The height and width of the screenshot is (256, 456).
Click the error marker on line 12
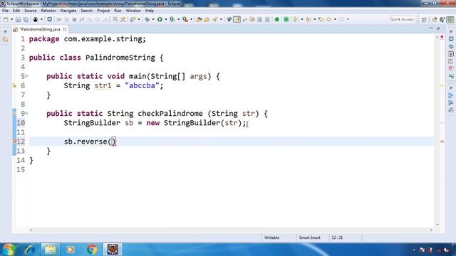coord(14,142)
